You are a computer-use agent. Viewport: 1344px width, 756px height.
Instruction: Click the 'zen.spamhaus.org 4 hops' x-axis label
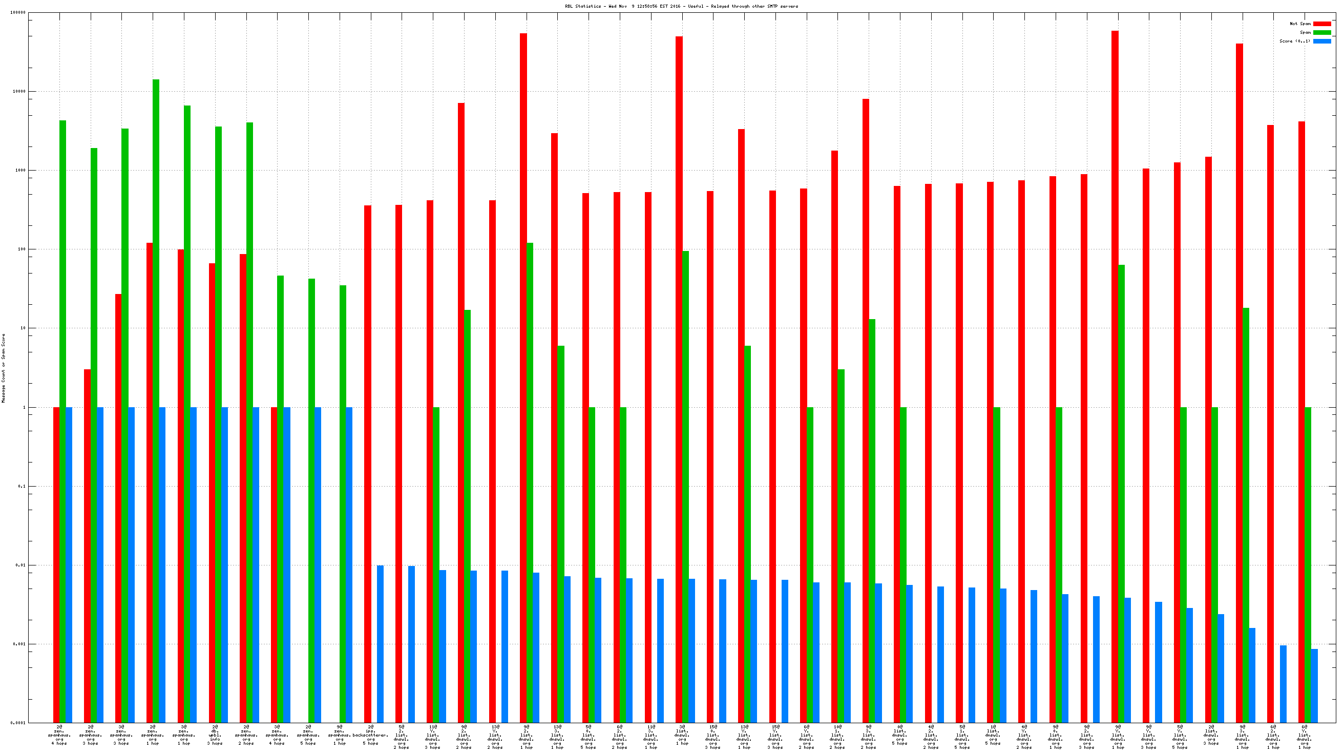click(59, 734)
